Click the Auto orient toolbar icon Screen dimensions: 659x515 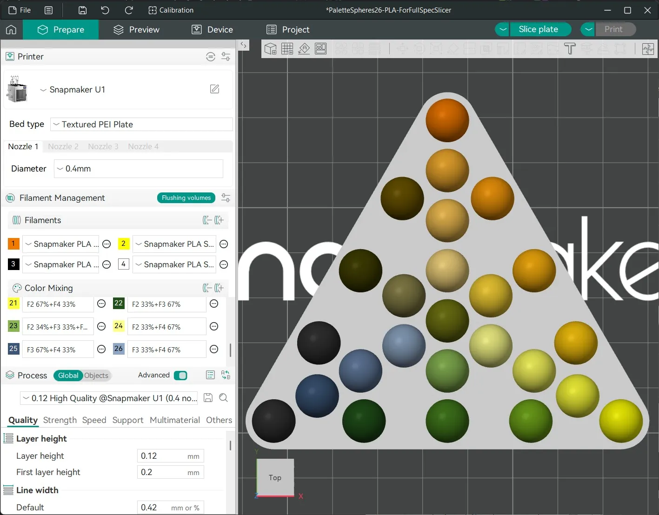[304, 48]
